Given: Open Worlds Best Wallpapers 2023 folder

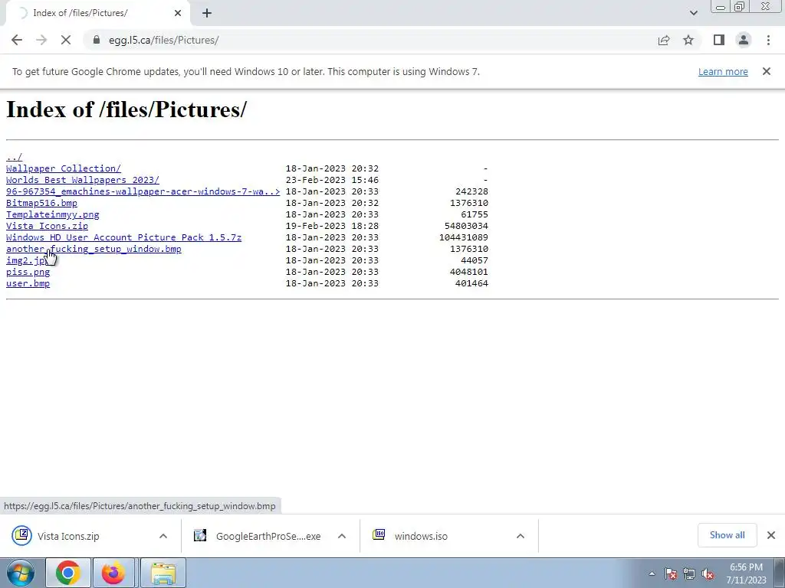Looking at the screenshot, I should (83, 180).
